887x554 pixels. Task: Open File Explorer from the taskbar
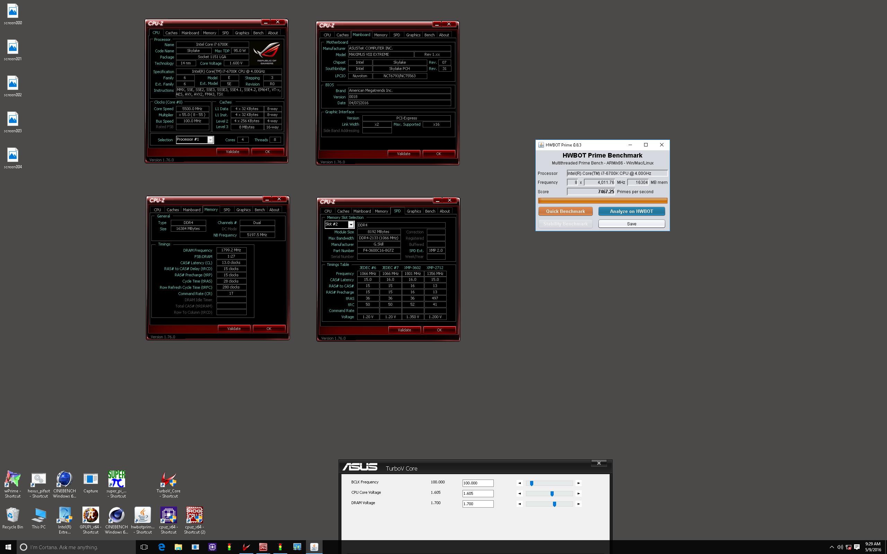click(178, 547)
